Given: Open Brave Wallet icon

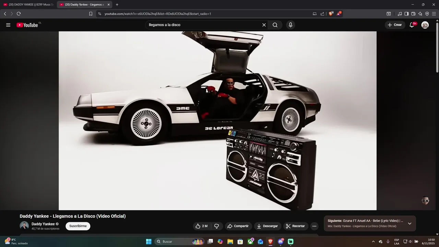Looking at the screenshot, I should tap(413, 14).
